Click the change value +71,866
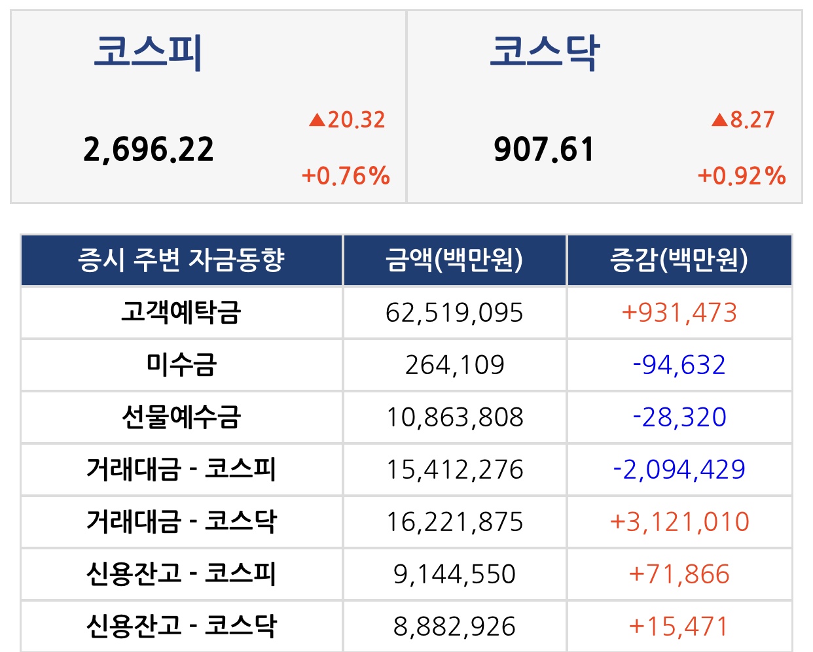 [x=679, y=574]
